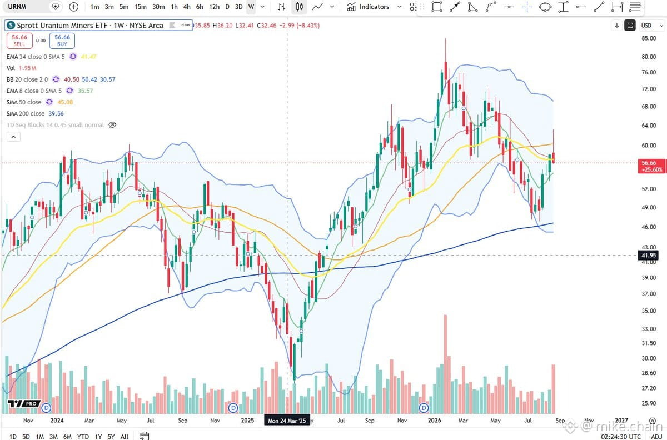Set range to 3M

pyautogui.click(x=54, y=437)
